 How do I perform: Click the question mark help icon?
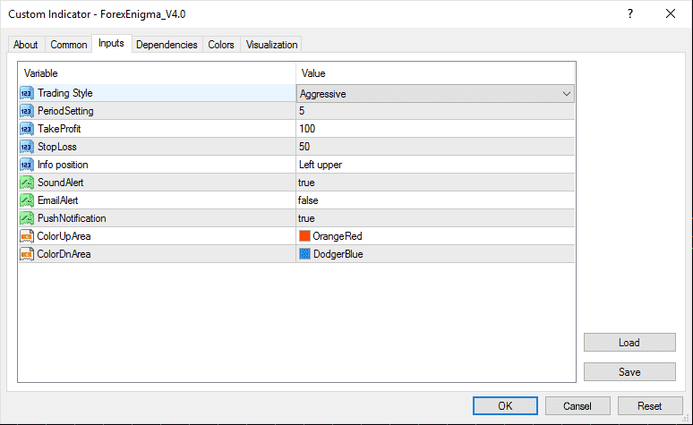[x=630, y=13]
